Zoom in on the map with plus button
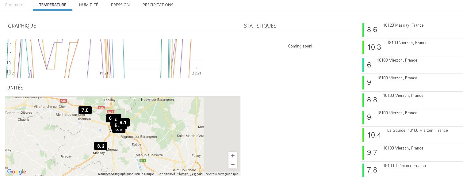This screenshot has height=178, width=463. tap(233, 156)
